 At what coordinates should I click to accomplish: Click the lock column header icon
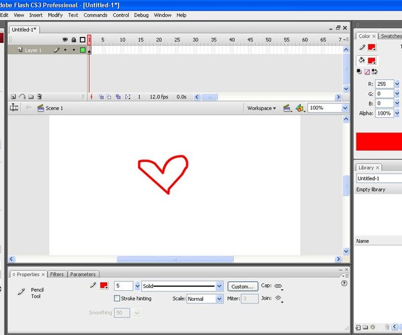pos(74,40)
